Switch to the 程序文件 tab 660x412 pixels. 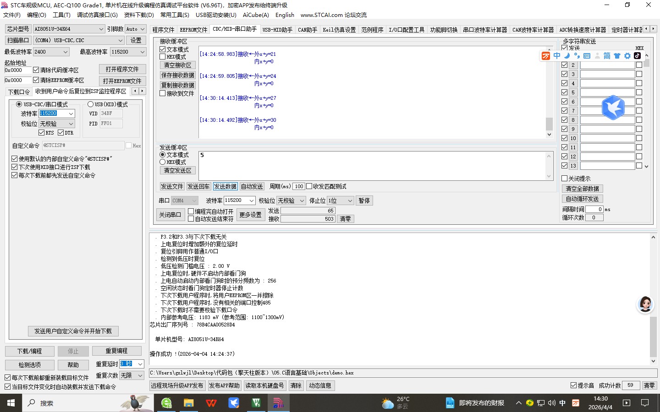pyautogui.click(x=163, y=30)
